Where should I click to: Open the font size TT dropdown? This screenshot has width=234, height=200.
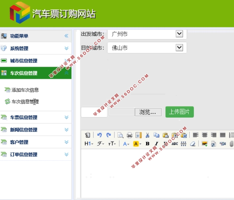coord(112,144)
